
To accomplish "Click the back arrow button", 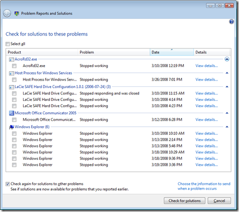I will coord(7,13).
